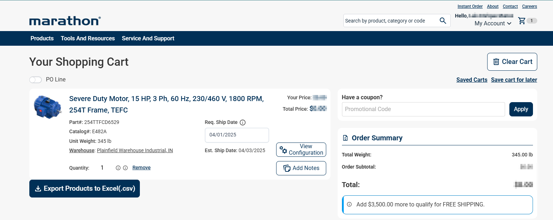Click the first info icon next to Quantity
The image size is (553, 220).
(118, 168)
